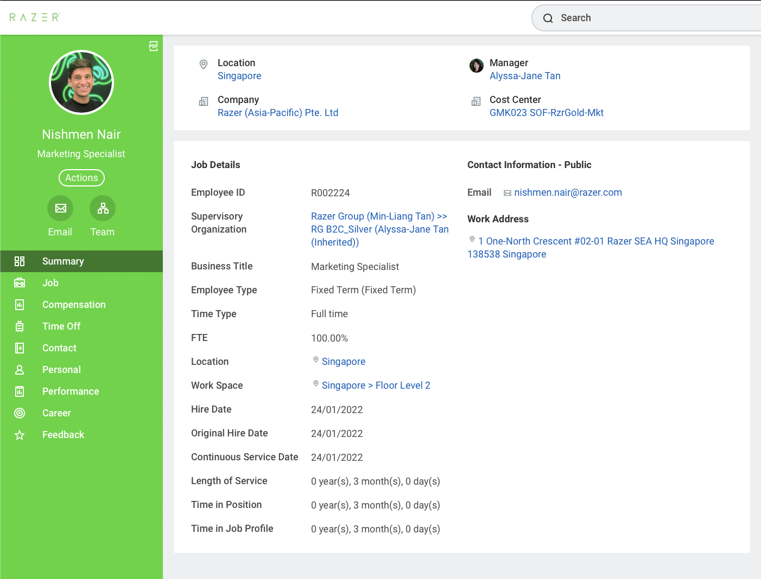Click the Contact Information - Public heading
The height and width of the screenshot is (579, 761).
529,165
